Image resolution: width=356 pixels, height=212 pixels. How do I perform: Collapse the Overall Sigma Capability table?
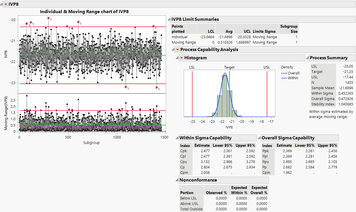coord(259,138)
